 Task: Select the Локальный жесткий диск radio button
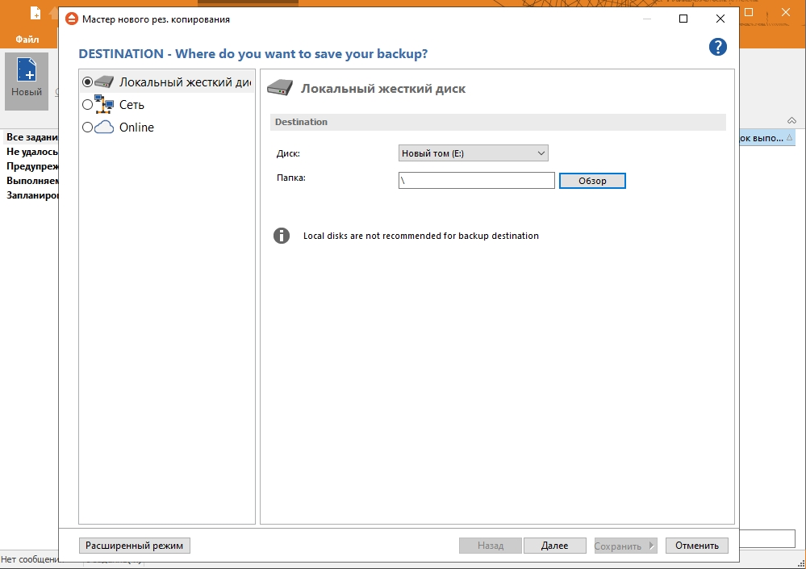point(87,82)
